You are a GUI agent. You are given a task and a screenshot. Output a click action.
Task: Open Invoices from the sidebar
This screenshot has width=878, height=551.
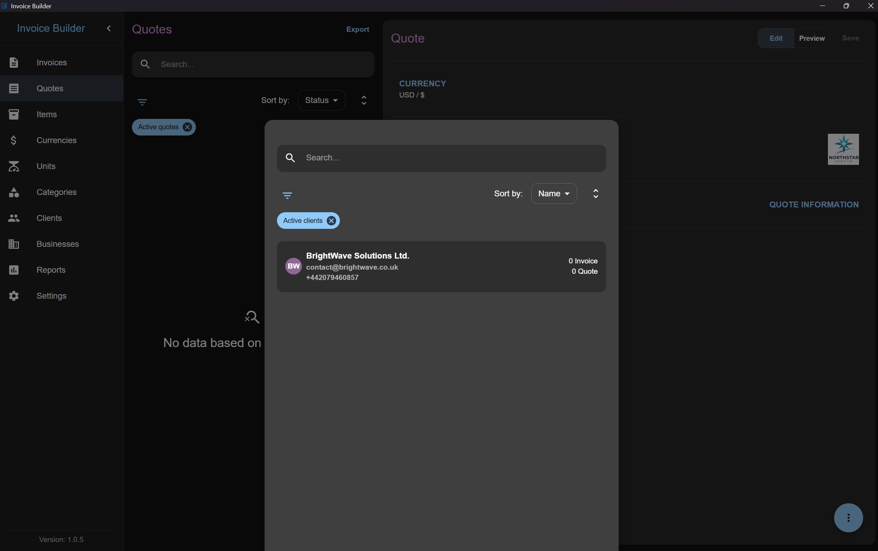tap(61, 62)
